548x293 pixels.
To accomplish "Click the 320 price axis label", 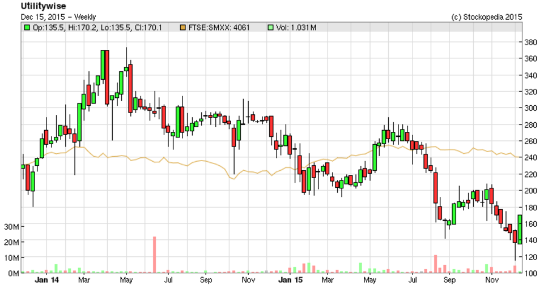I will click(x=530, y=92).
